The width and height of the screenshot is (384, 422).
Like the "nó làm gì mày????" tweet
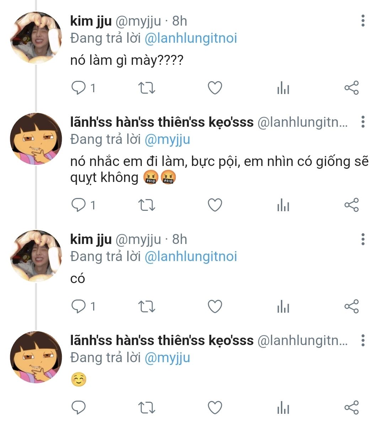click(215, 88)
